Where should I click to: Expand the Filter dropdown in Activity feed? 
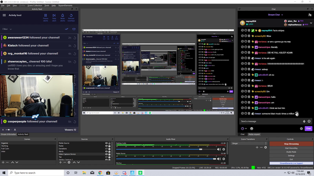pos(7,29)
